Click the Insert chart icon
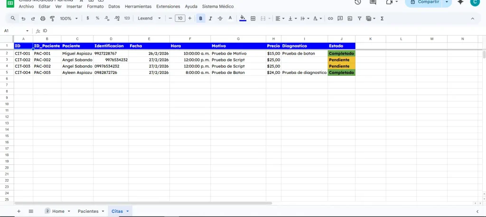The height and width of the screenshot is (217, 486). 350,18
